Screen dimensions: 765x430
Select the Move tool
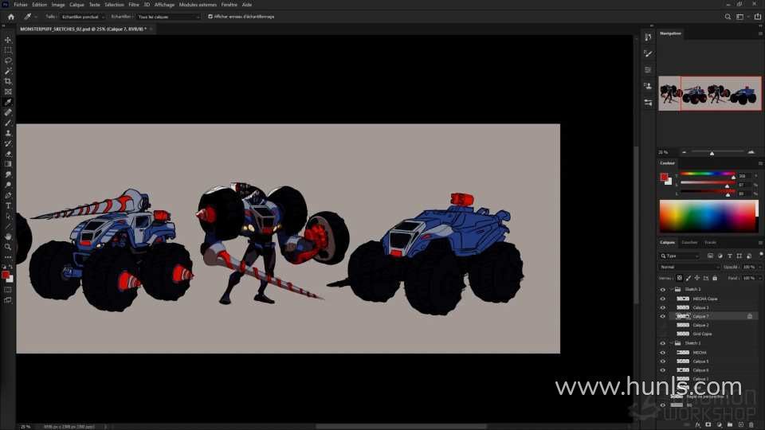click(x=8, y=40)
